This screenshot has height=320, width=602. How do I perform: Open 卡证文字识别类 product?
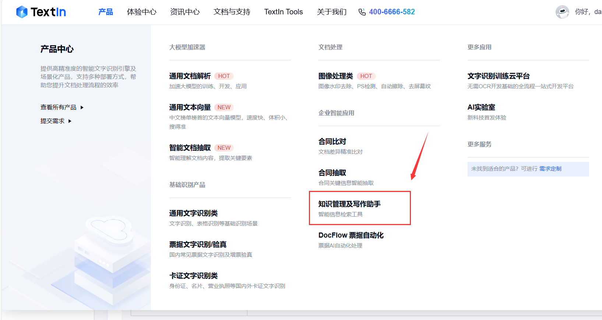193,276
